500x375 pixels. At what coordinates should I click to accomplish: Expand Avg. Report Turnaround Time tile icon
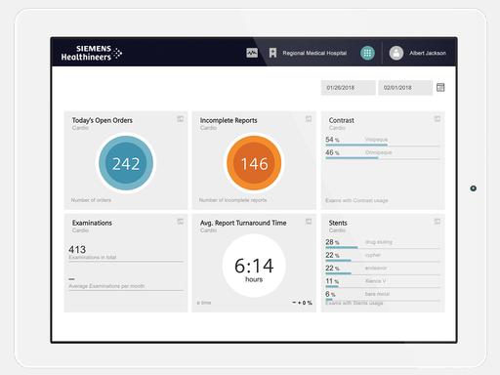[x=309, y=222]
